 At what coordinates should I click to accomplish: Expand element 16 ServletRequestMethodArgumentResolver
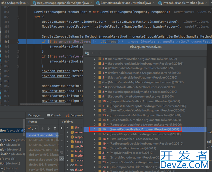pos(95,129)
